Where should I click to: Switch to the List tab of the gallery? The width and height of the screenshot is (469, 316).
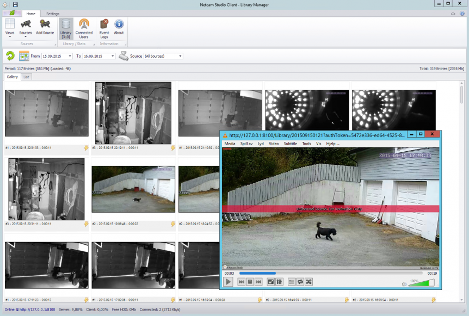(25, 77)
